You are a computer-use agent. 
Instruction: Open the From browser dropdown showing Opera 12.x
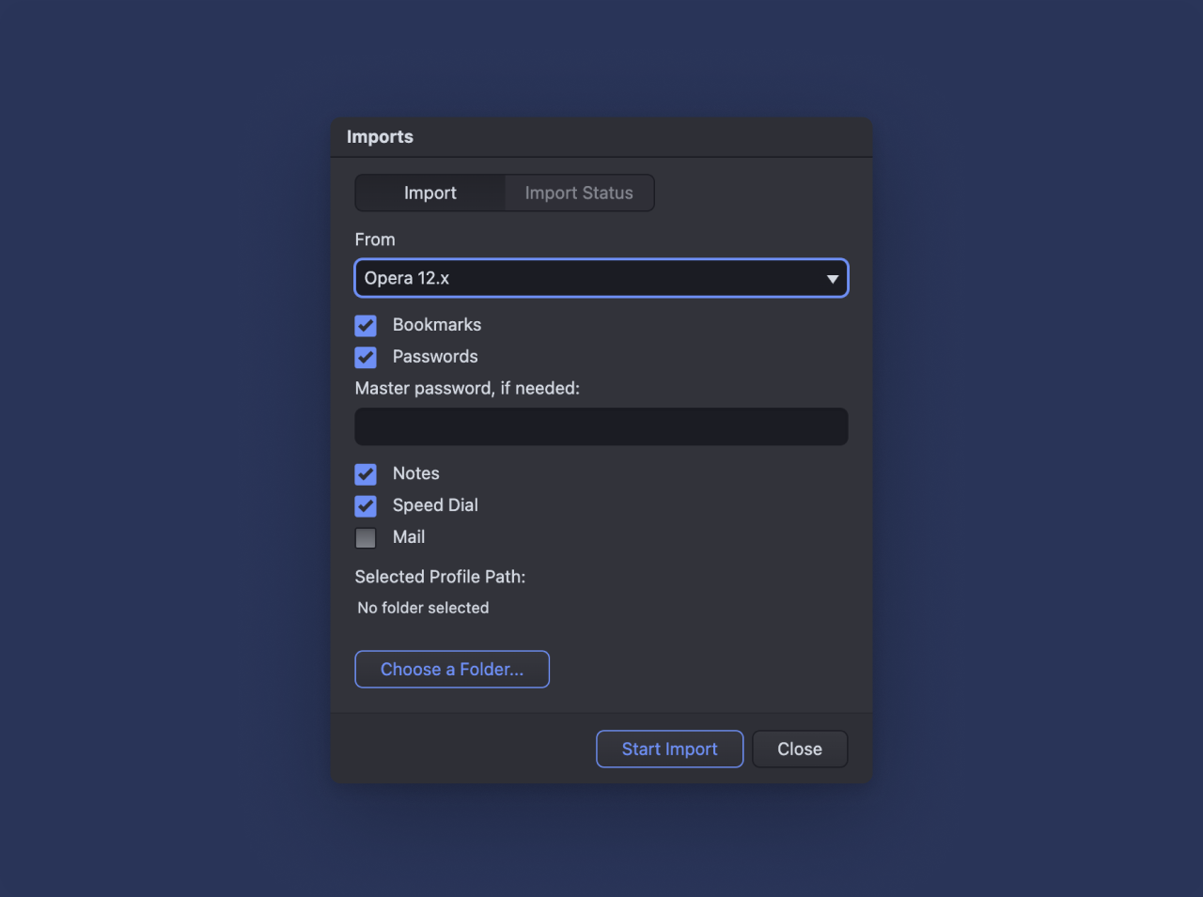601,278
